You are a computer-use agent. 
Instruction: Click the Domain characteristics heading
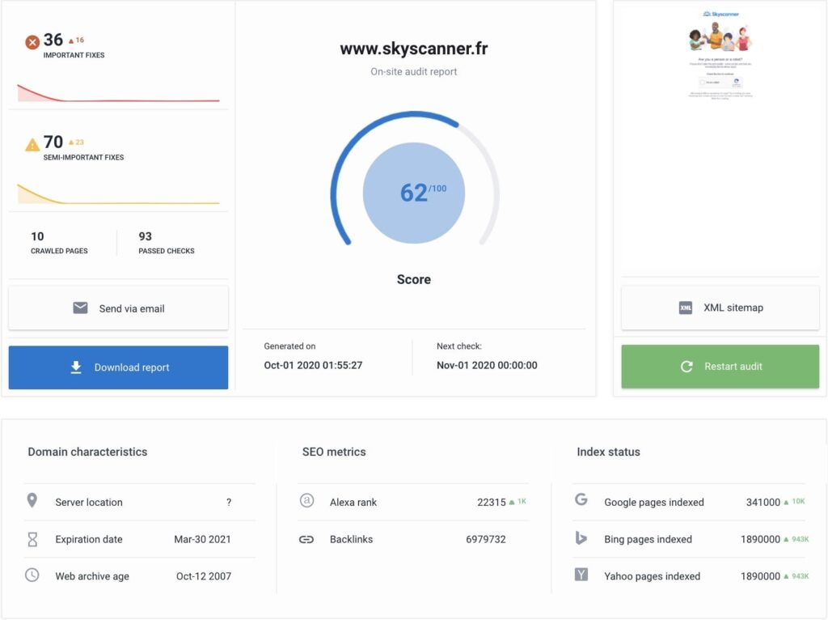[x=87, y=452]
